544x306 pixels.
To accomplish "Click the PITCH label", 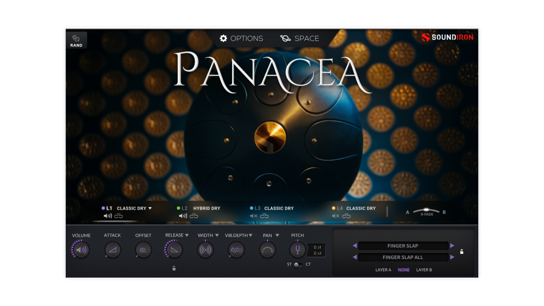I will (297, 235).
